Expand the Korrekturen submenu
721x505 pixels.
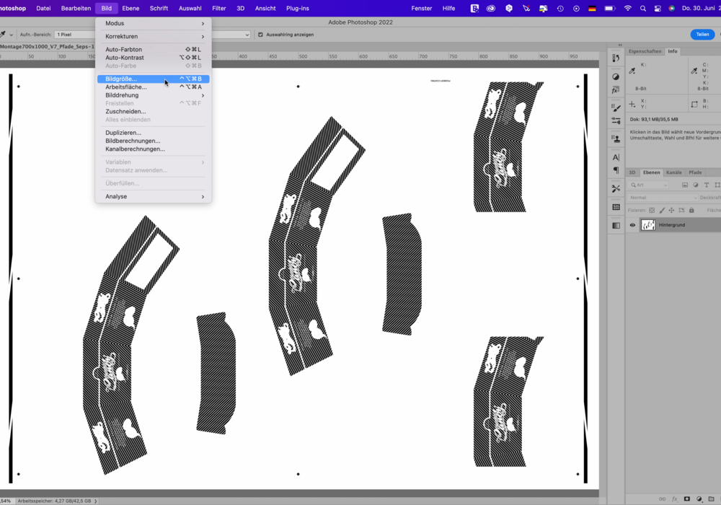coord(153,36)
